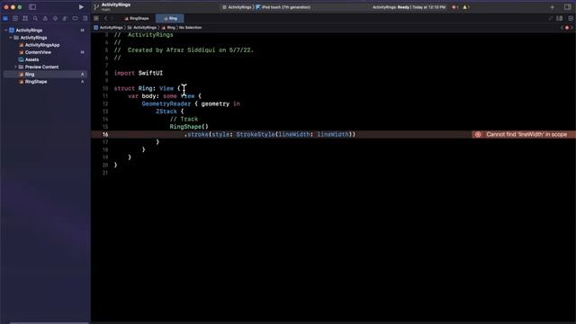This screenshot has width=576, height=324.
Task: Jump to issue via breadcrumb error indicator
Action: click(x=567, y=28)
